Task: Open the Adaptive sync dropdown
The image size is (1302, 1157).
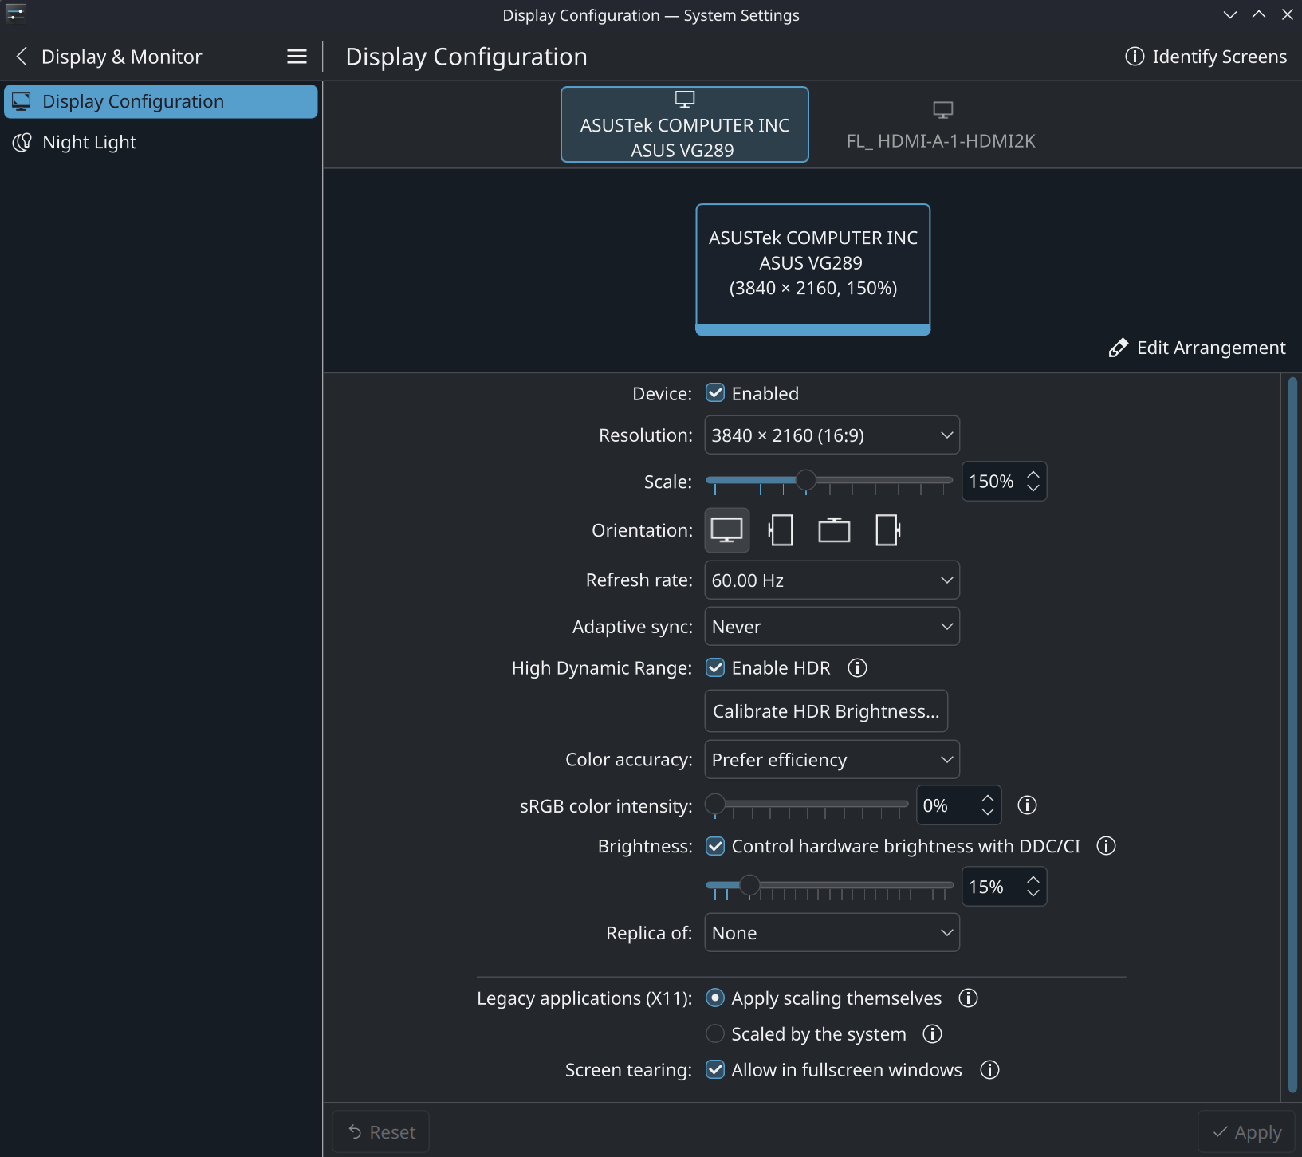Action: [x=832, y=627]
